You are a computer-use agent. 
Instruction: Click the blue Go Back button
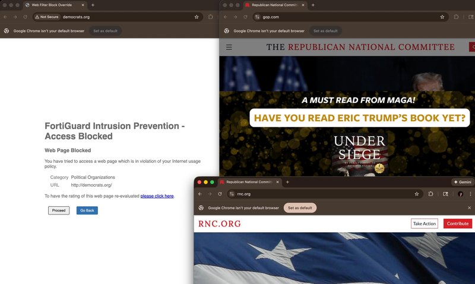pos(87,210)
